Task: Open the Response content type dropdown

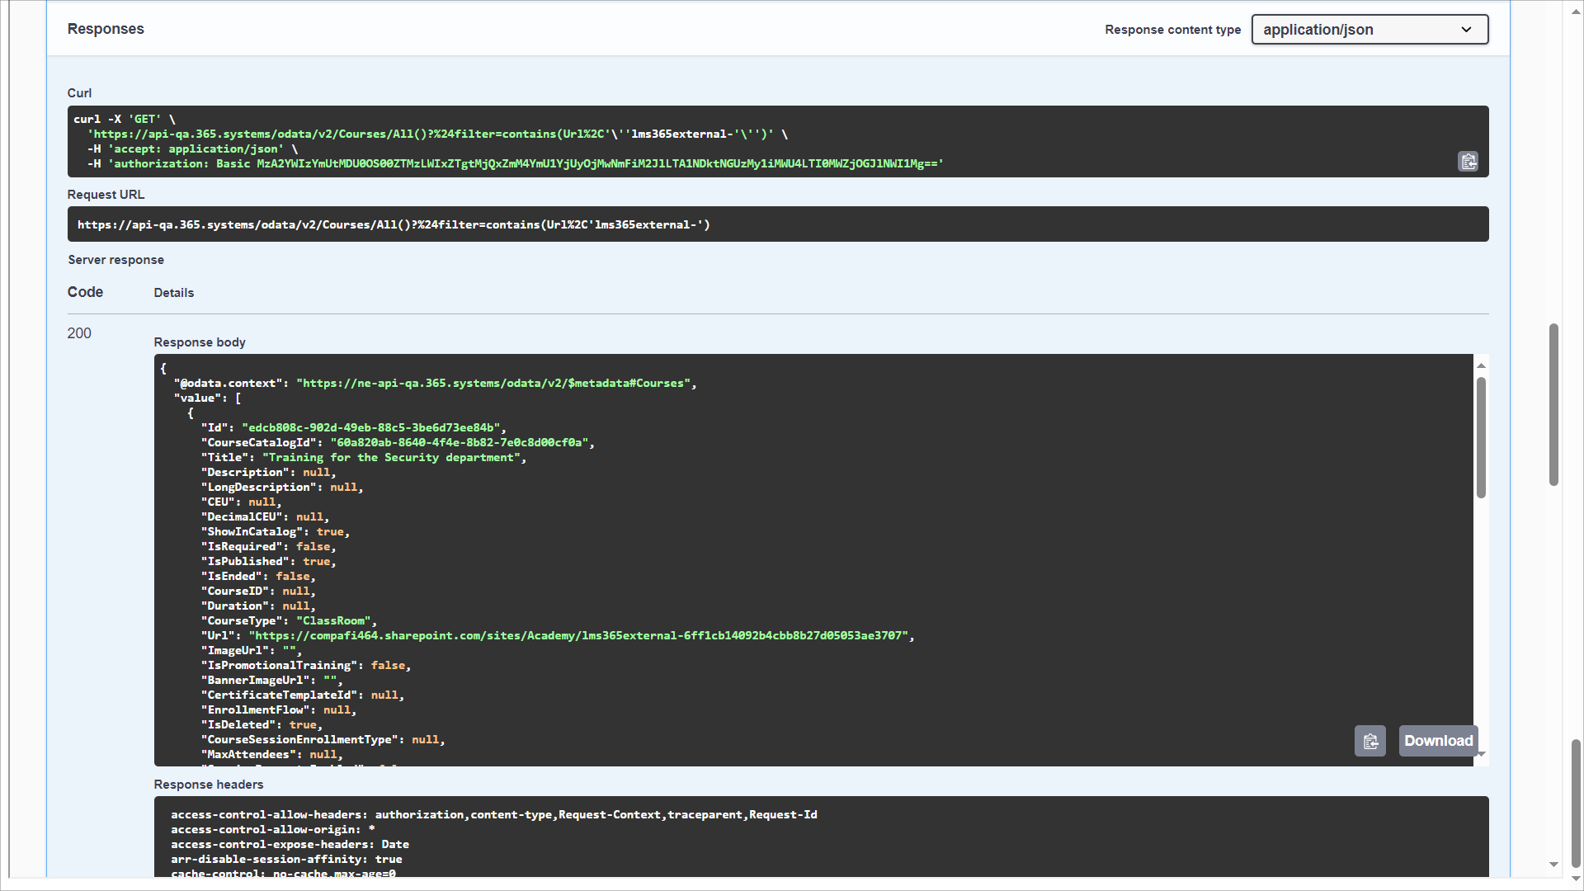Action: click(x=1369, y=30)
